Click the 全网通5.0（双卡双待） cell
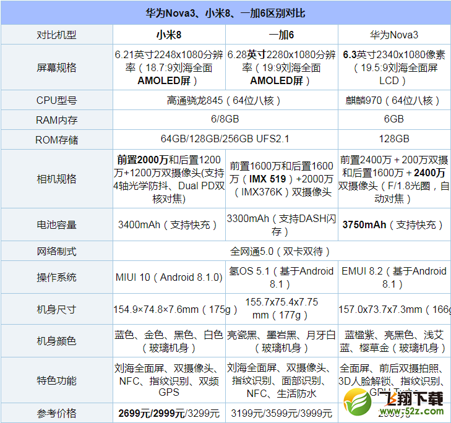The width and height of the screenshot is (451, 423). 281,251
